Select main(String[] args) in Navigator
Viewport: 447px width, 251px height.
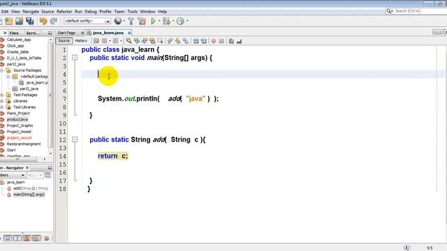click(29, 195)
